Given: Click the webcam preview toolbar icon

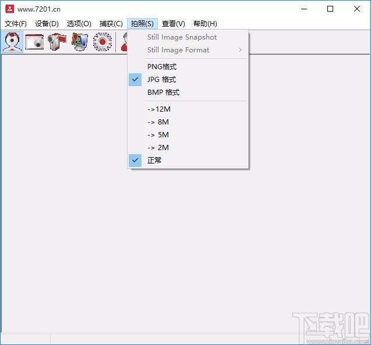Looking at the screenshot, I should click(12, 42).
